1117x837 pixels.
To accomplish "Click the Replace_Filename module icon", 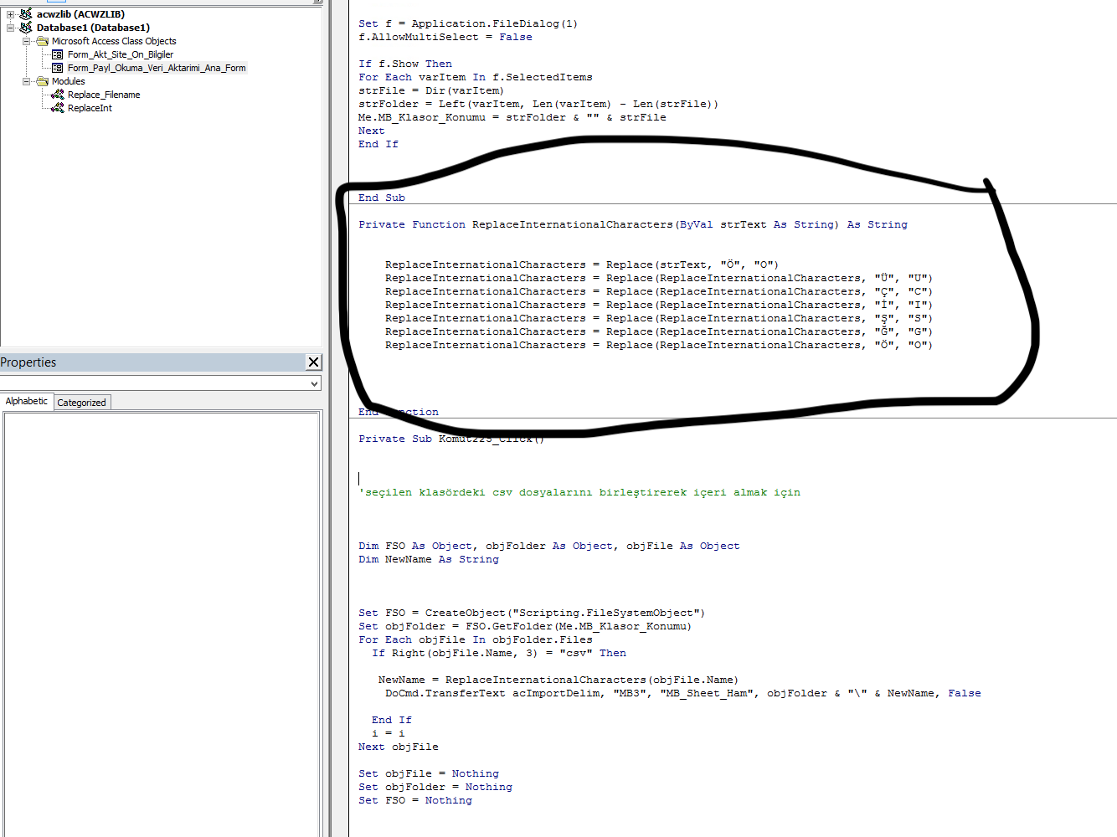I will click(x=58, y=95).
